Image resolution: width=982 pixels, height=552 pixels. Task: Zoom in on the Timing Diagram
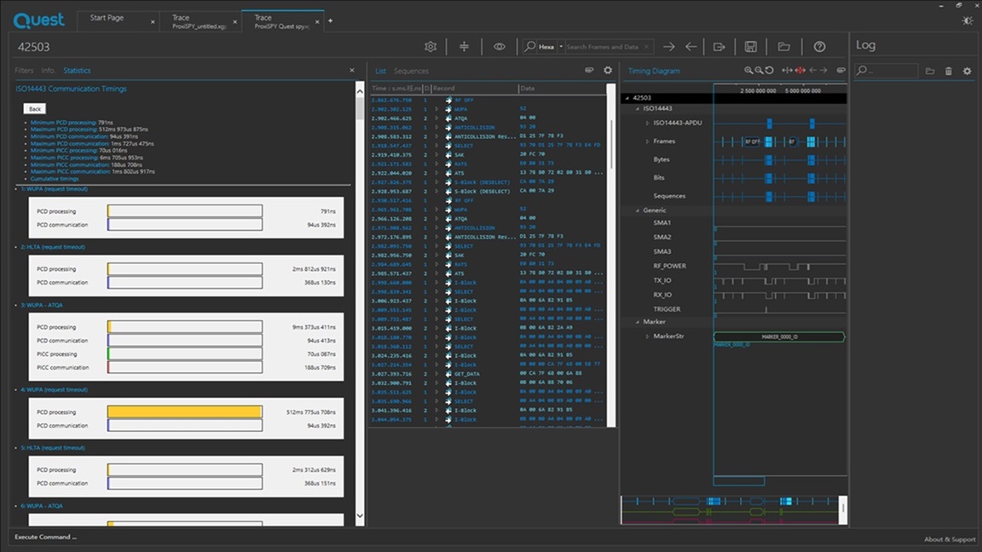[748, 71]
